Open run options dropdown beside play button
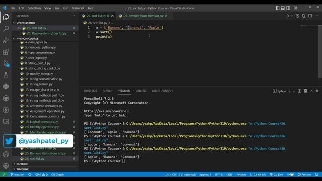322x181 pixels. click(x=292, y=16)
